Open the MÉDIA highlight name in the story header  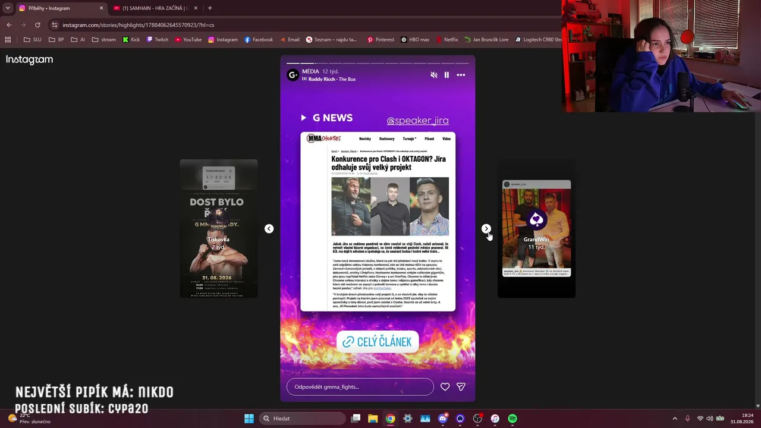pyautogui.click(x=310, y=71)
